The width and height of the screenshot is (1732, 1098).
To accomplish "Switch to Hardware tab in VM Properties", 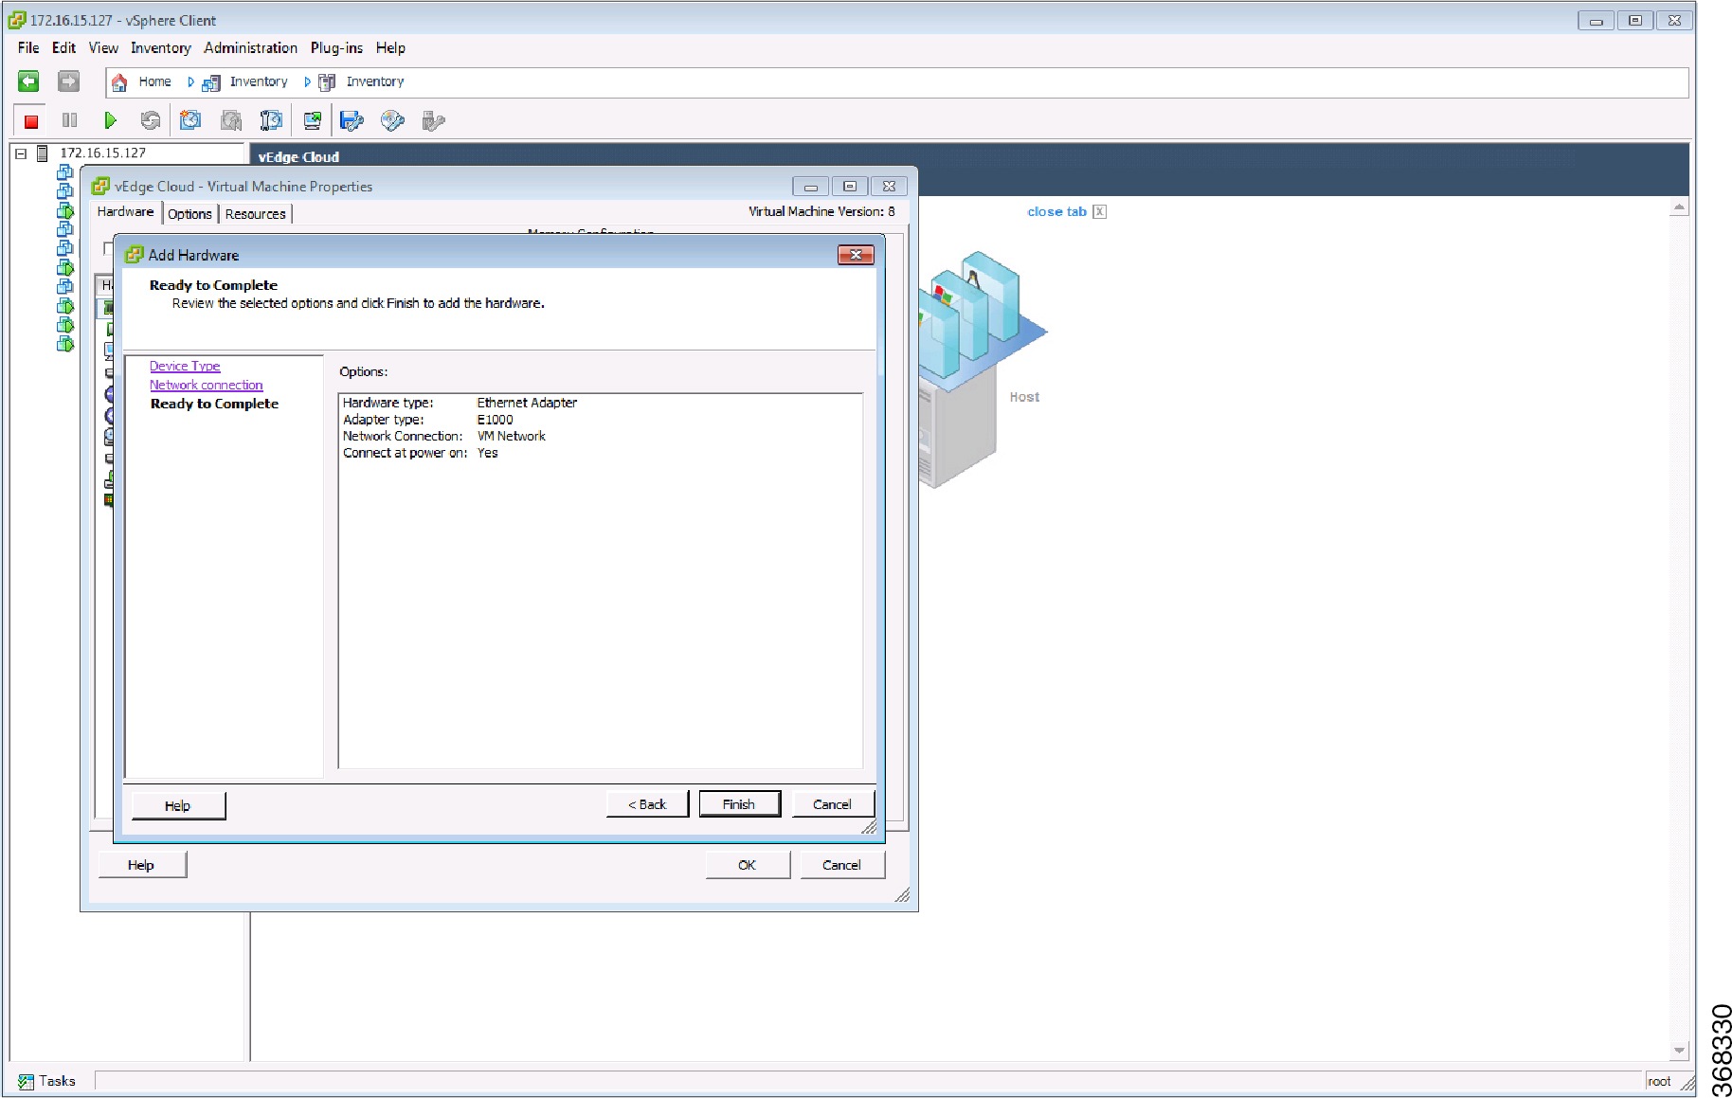I will point(125,212).
